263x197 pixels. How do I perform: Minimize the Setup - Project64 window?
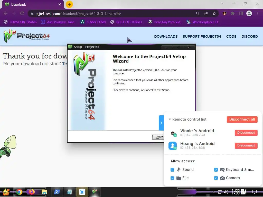click(167, 47)
